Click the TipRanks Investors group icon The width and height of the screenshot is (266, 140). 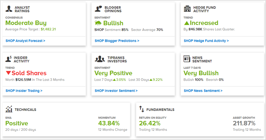100,59
